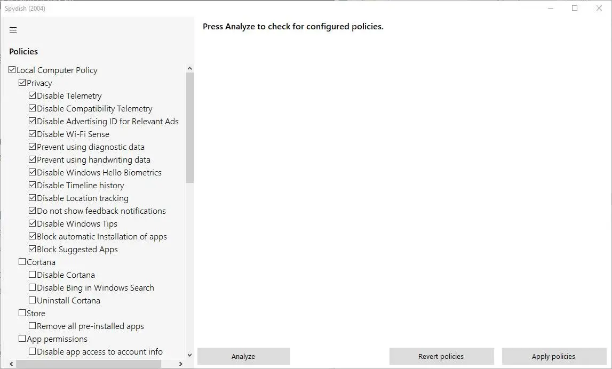
Task: Enable the Disable Cortana checkbox
Action: [33, 275]
